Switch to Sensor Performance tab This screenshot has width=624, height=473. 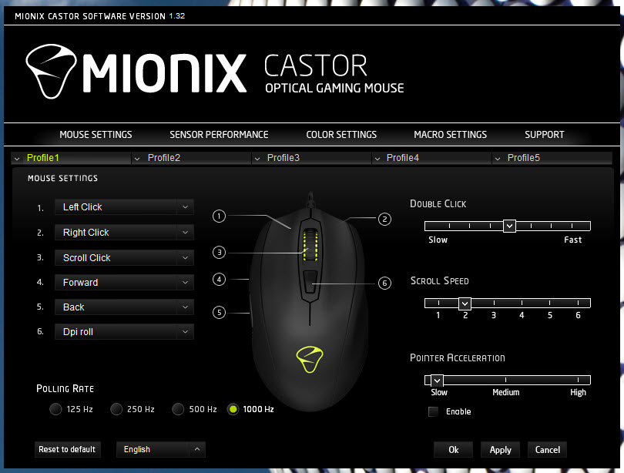tap(219, 135)
